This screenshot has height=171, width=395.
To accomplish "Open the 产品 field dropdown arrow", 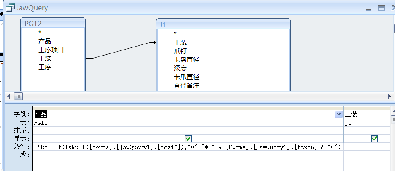I will [339, 114].
